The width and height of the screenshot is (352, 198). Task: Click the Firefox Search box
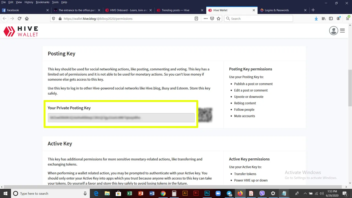[x=258, y=19]
